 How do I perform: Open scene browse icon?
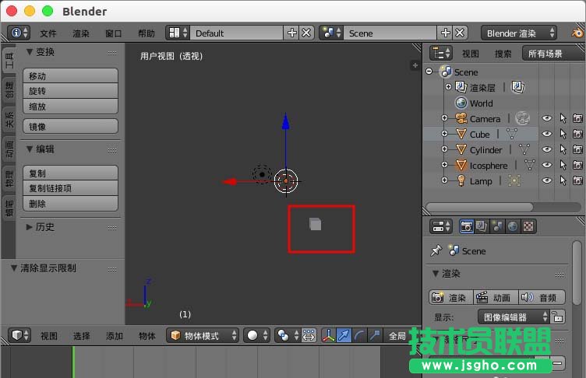click(331, 33)
